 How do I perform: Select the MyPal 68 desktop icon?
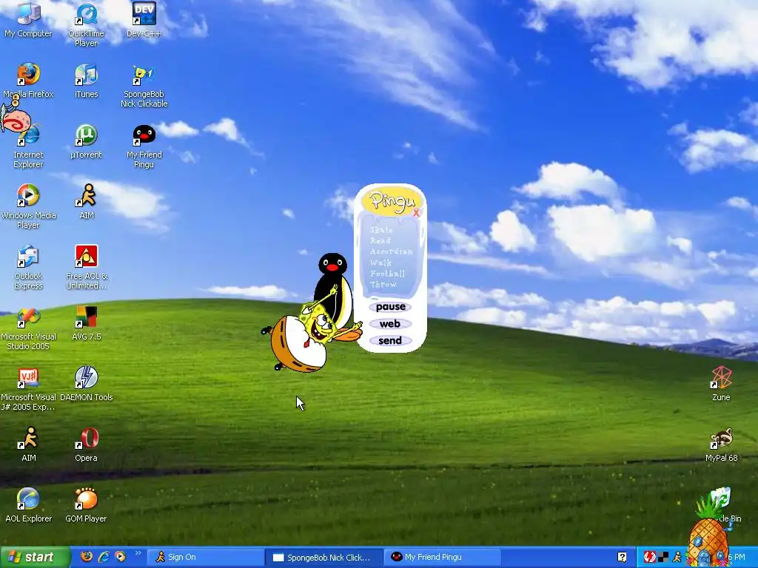click(721, 444)
